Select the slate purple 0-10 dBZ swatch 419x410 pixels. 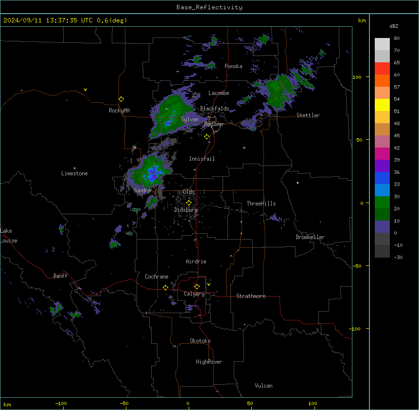382,227
